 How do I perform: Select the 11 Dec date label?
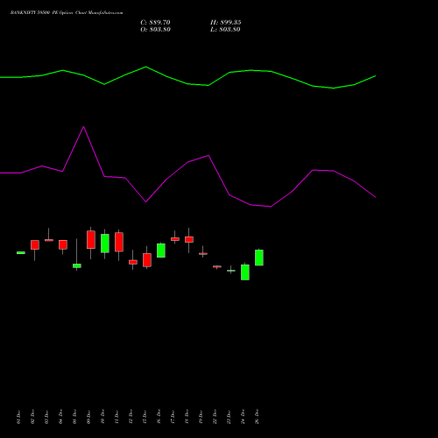click(x=117, y=417)
